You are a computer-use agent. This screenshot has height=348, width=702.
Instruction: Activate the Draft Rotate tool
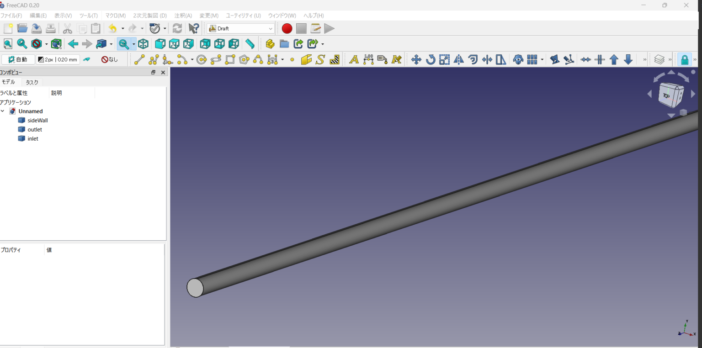(x=430, y=59)
